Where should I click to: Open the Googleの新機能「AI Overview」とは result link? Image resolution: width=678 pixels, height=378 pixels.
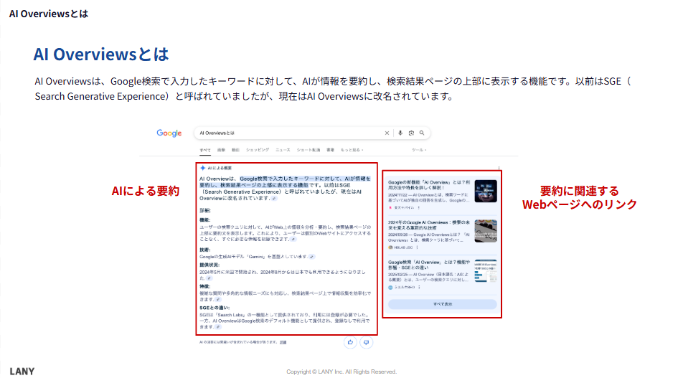click(429, 185)
